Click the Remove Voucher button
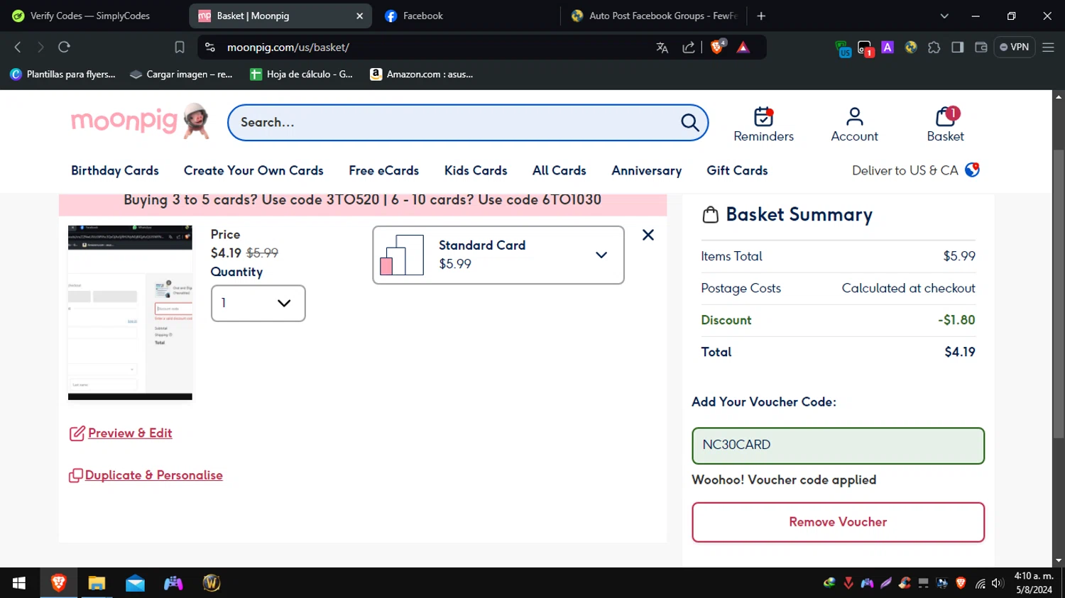 click(838, 522)
